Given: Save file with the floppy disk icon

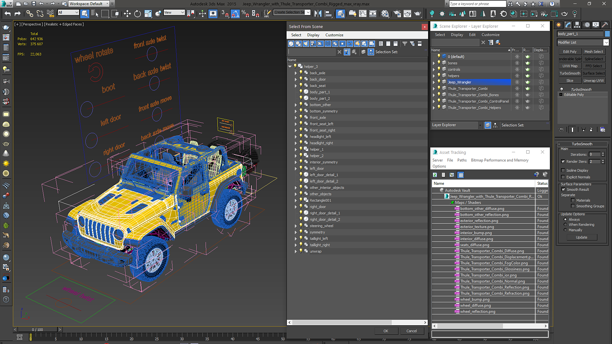Looking at the screenshot, I should pyautogui.click(x=34, y=4).
